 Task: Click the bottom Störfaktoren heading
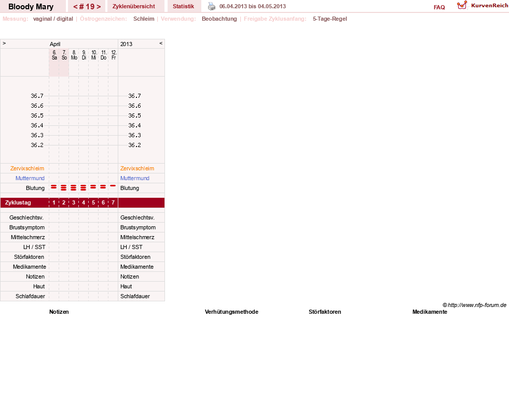coord(325,312)
